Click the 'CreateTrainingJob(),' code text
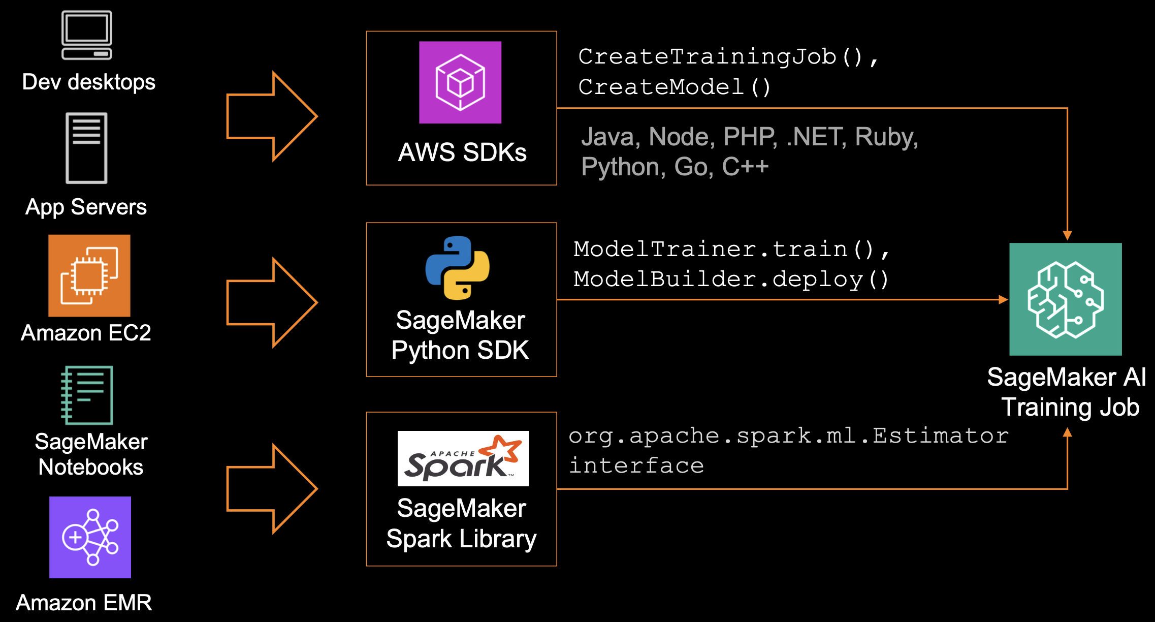 click(x=728, y=56)
